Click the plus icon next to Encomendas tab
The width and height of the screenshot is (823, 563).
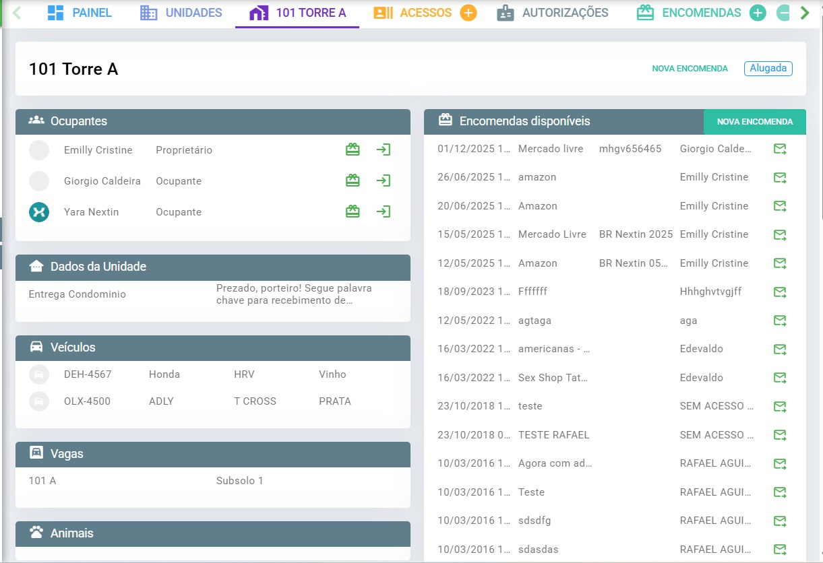[758, 13]
